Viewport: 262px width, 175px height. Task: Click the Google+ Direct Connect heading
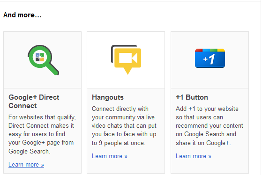(x=34, y=102)
